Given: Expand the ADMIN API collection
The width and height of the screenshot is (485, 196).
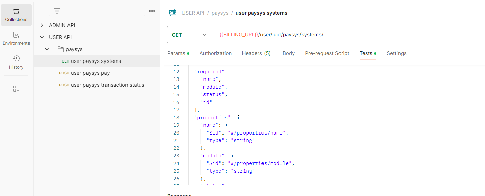Looking at the screenshot, I should pos(42,25).
